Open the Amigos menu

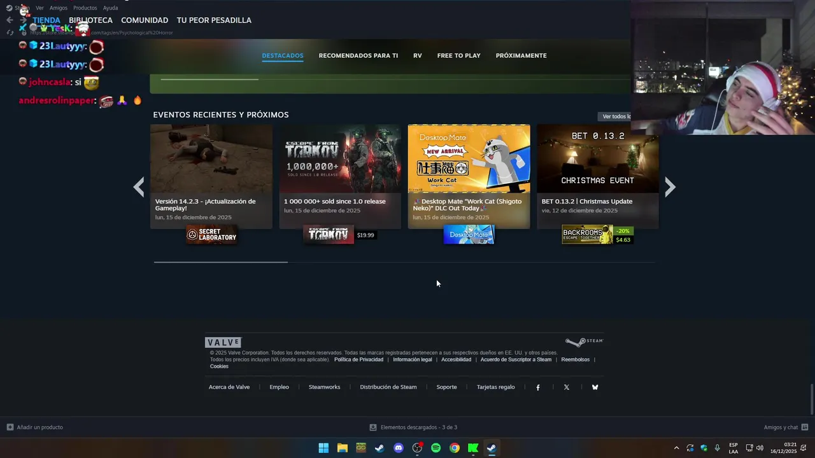point(59,8)
